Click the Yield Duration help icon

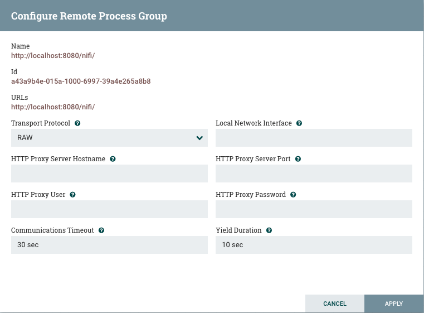pyautogui.click(x=269, y=230)
